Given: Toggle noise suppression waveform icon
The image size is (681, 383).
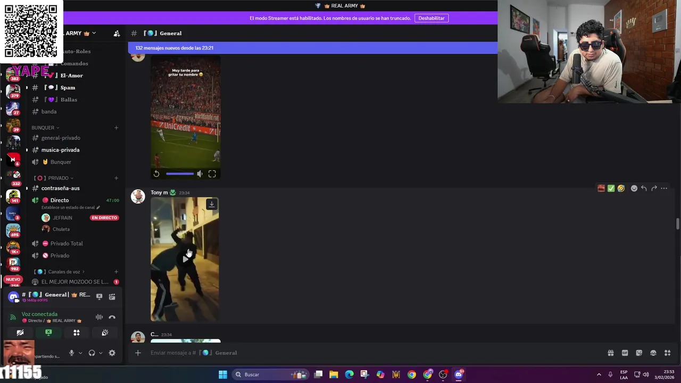Looking at the screenshot, I should click(x=99, y=317).
